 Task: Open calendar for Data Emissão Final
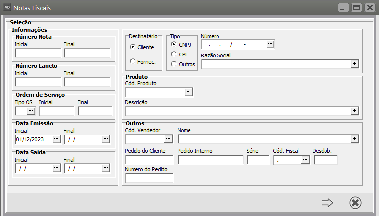105,139
